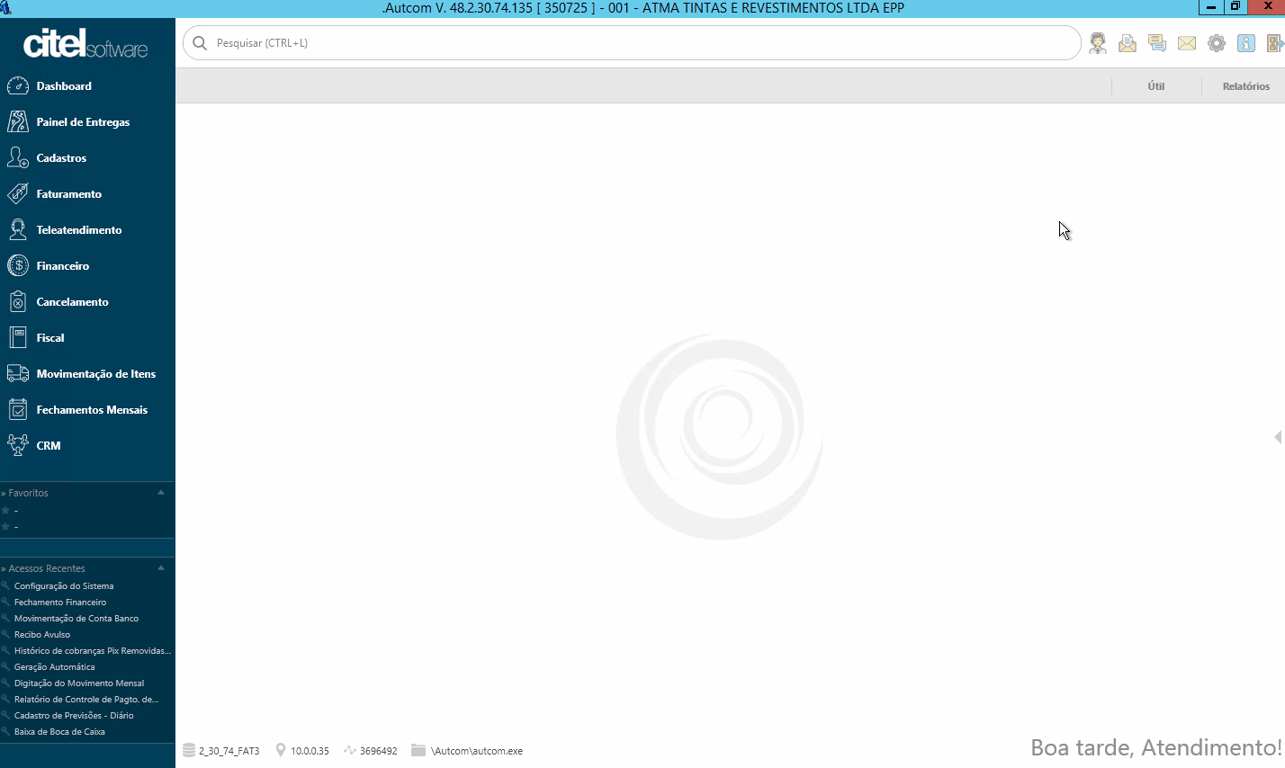Open recent item Fechamento Financeiro
The image size is (1285, 768).
[x=60, y=602]
